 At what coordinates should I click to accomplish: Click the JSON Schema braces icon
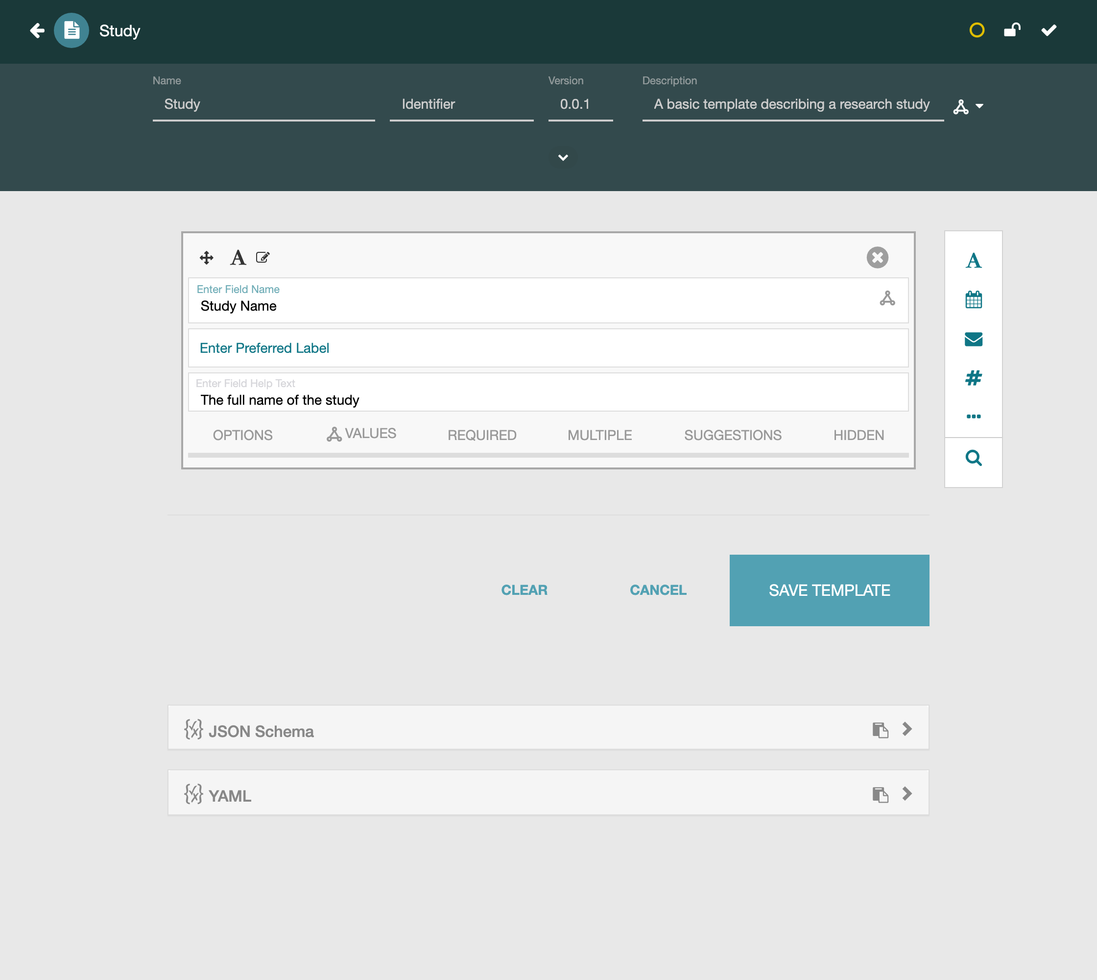(x=193, y=730)
